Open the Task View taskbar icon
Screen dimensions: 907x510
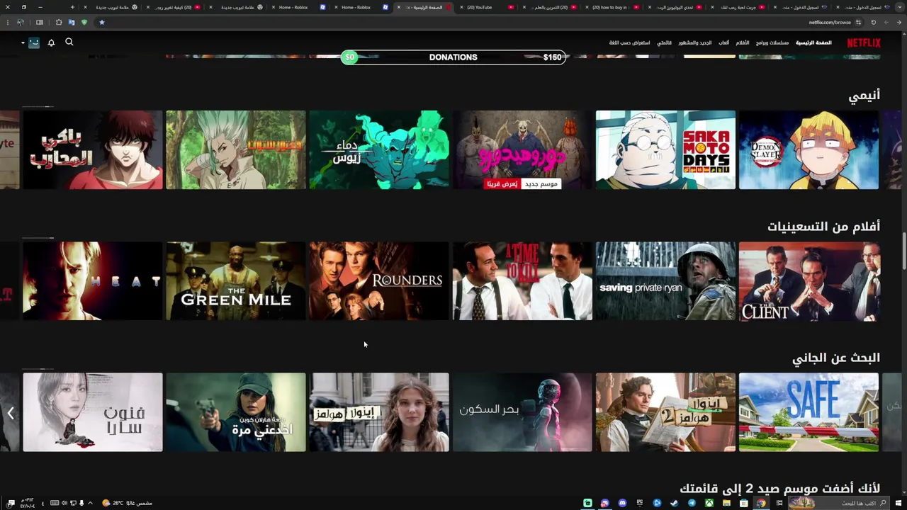pos(779,503)
